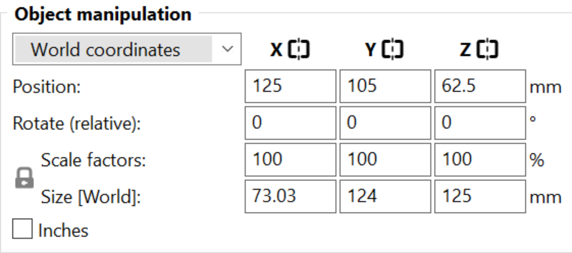The image size is (572, 253).
Task: Select the Rotate X input field
Action: pyautogui.click(x=290, y=123)
